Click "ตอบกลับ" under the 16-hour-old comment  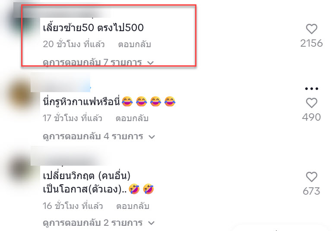pyautogui.click(x=133, y=206)
